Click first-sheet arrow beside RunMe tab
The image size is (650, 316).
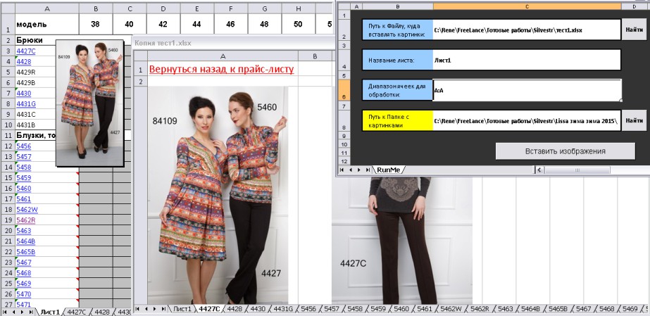pyautogui.click(x=342, y=170)
